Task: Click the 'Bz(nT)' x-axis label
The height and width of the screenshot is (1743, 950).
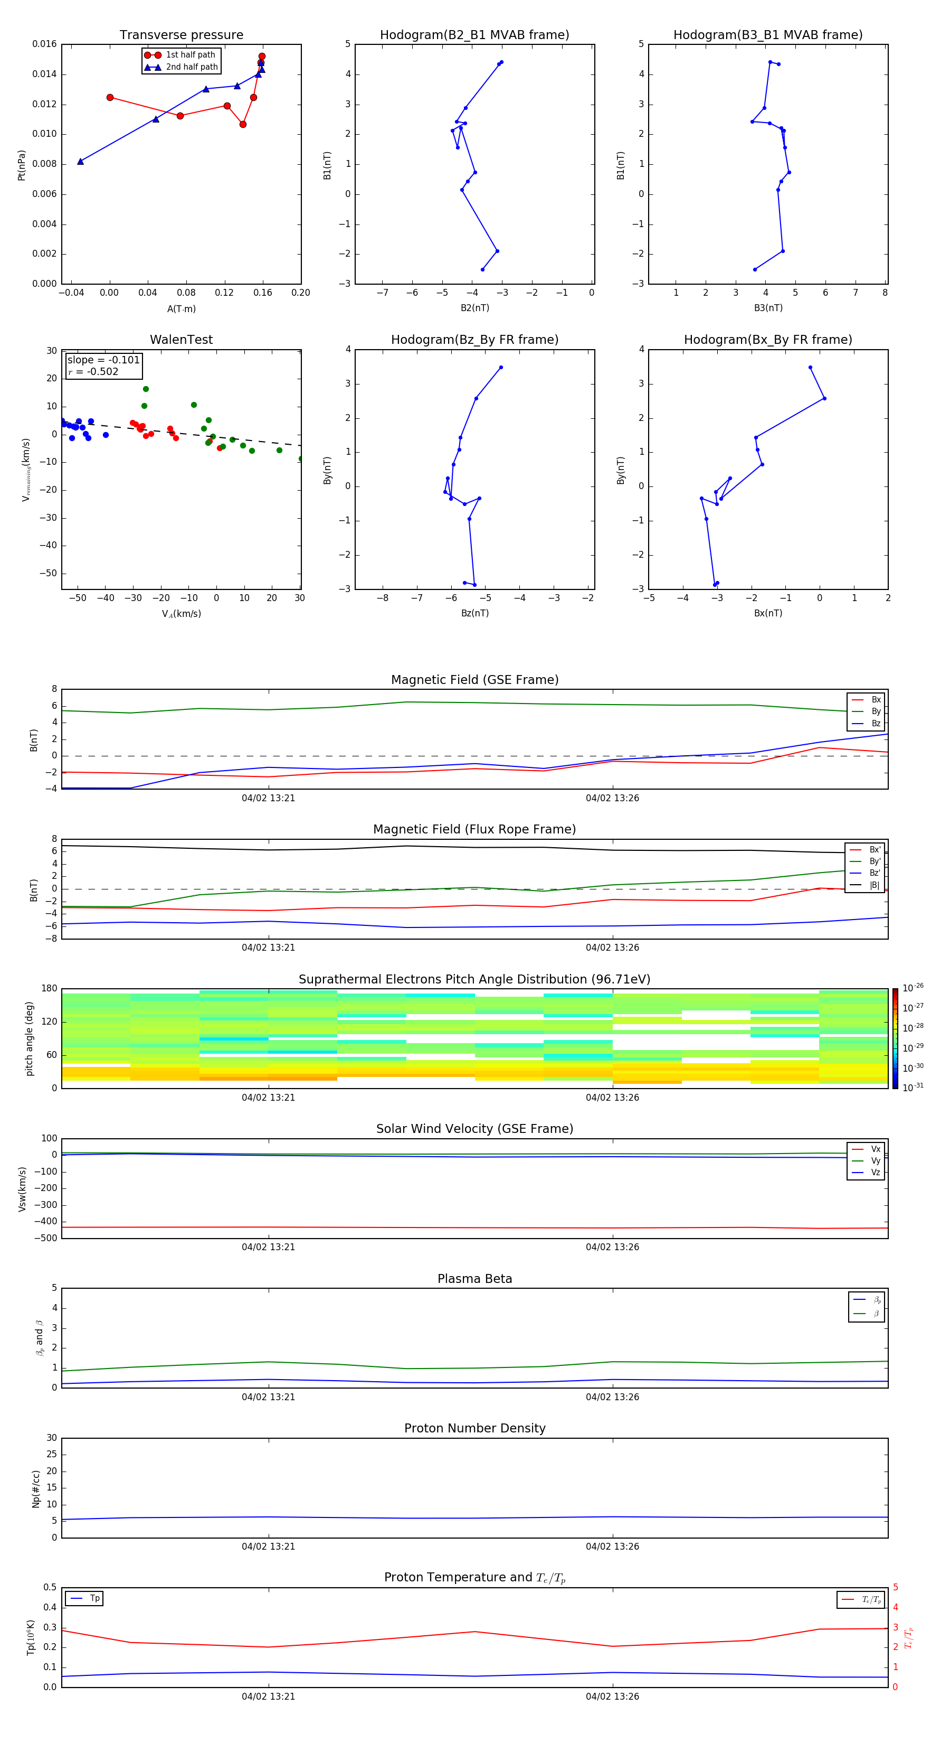Action: (474, 613)
